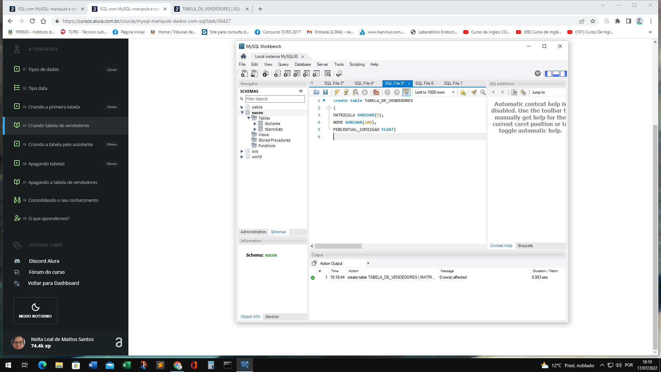Viewport: 661px width, 372px height.
Task: Toggle Automatic Context Help mode
Action: pyautogui.click(x=523, y=92)
